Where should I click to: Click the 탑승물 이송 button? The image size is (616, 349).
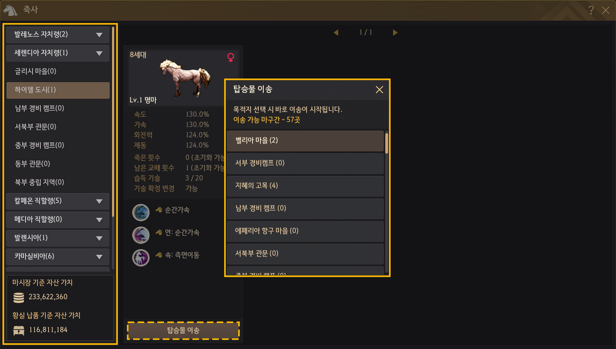pos(183,331)
